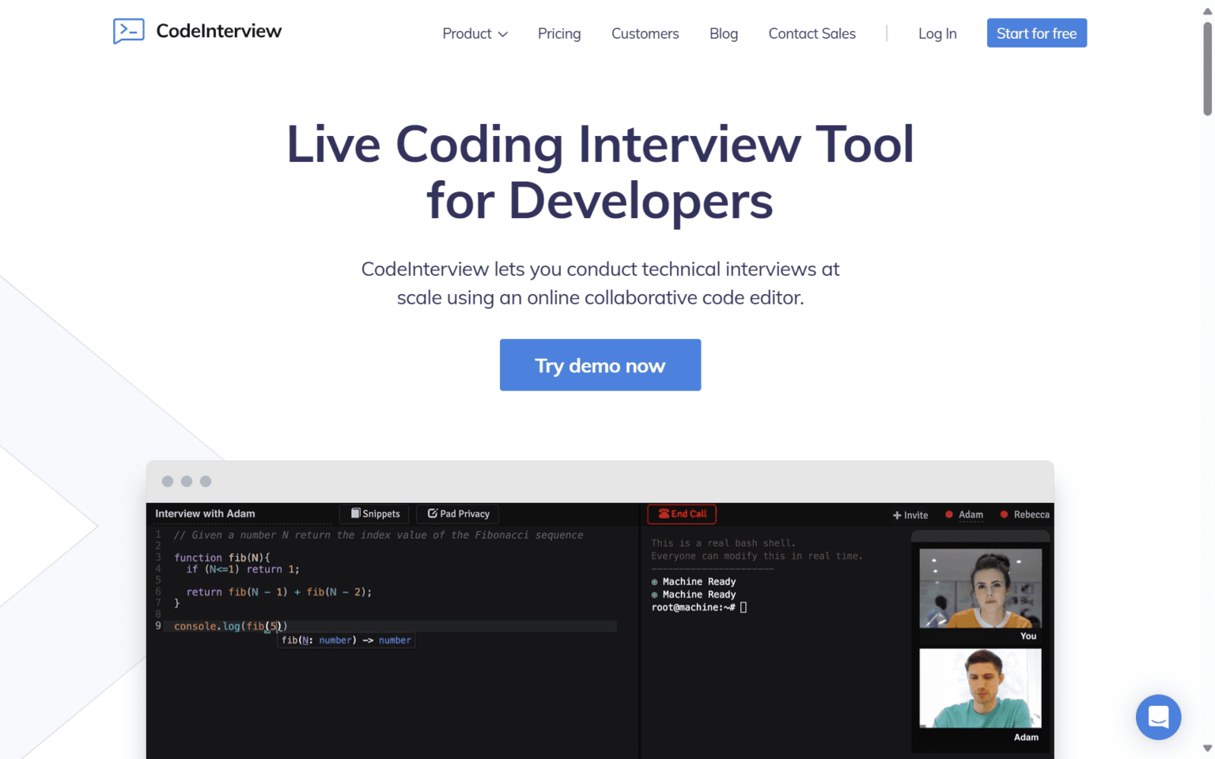Image resolution: width=1215 pixels, height=759 pixels.
Task: Open the Pricing menu item
Action: [559, 33]
